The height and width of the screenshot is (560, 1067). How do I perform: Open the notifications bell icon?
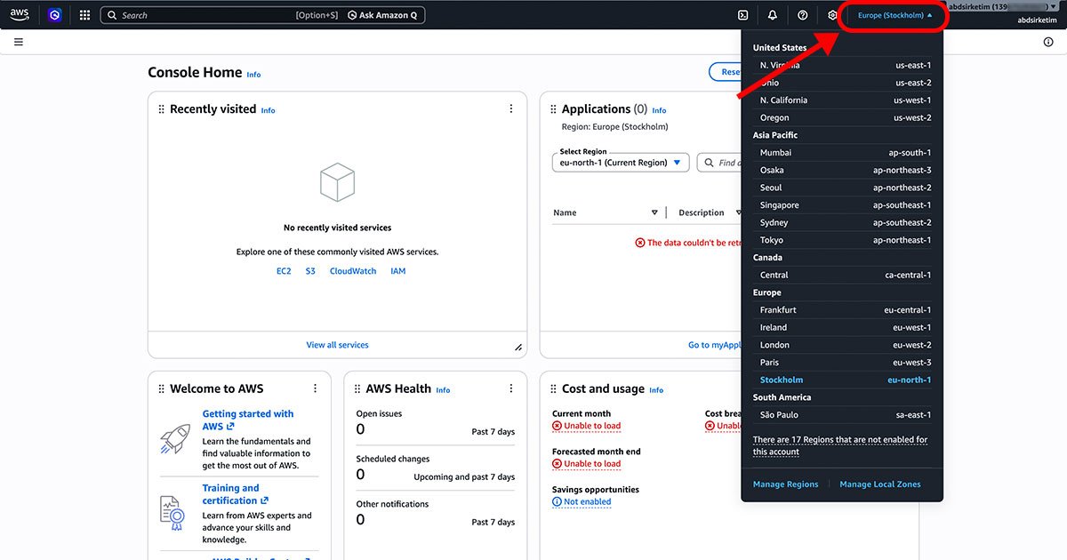772,15
